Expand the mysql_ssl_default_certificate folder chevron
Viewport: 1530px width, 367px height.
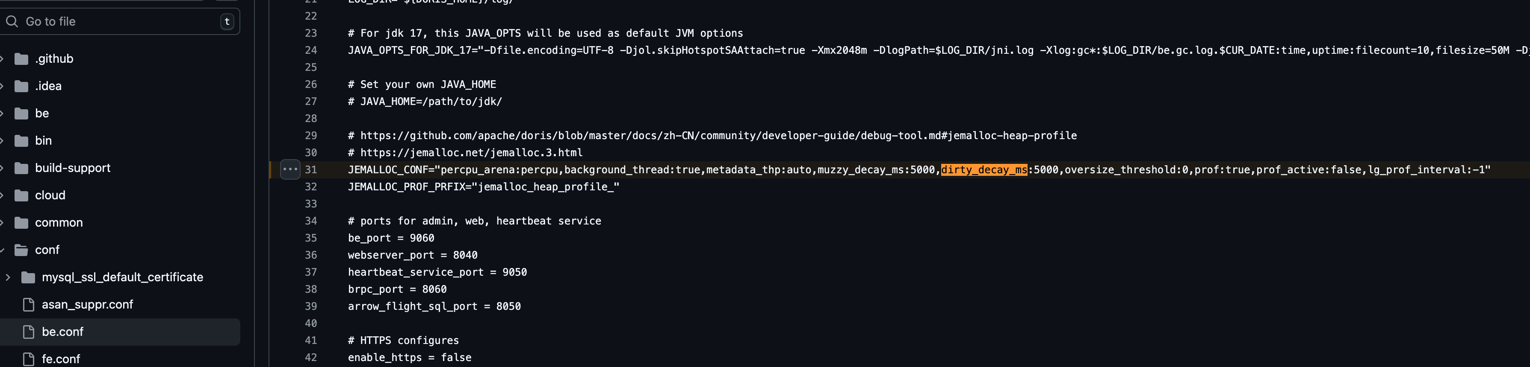8,277
